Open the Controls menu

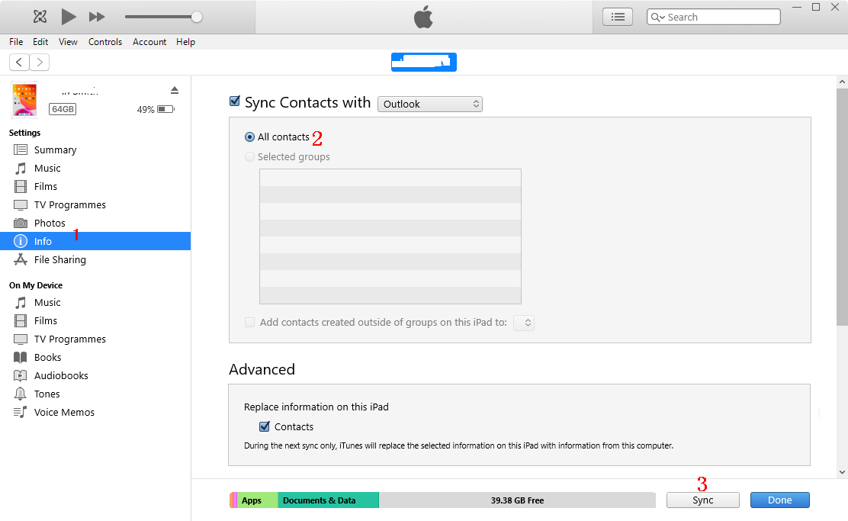(x=105, y=42)
